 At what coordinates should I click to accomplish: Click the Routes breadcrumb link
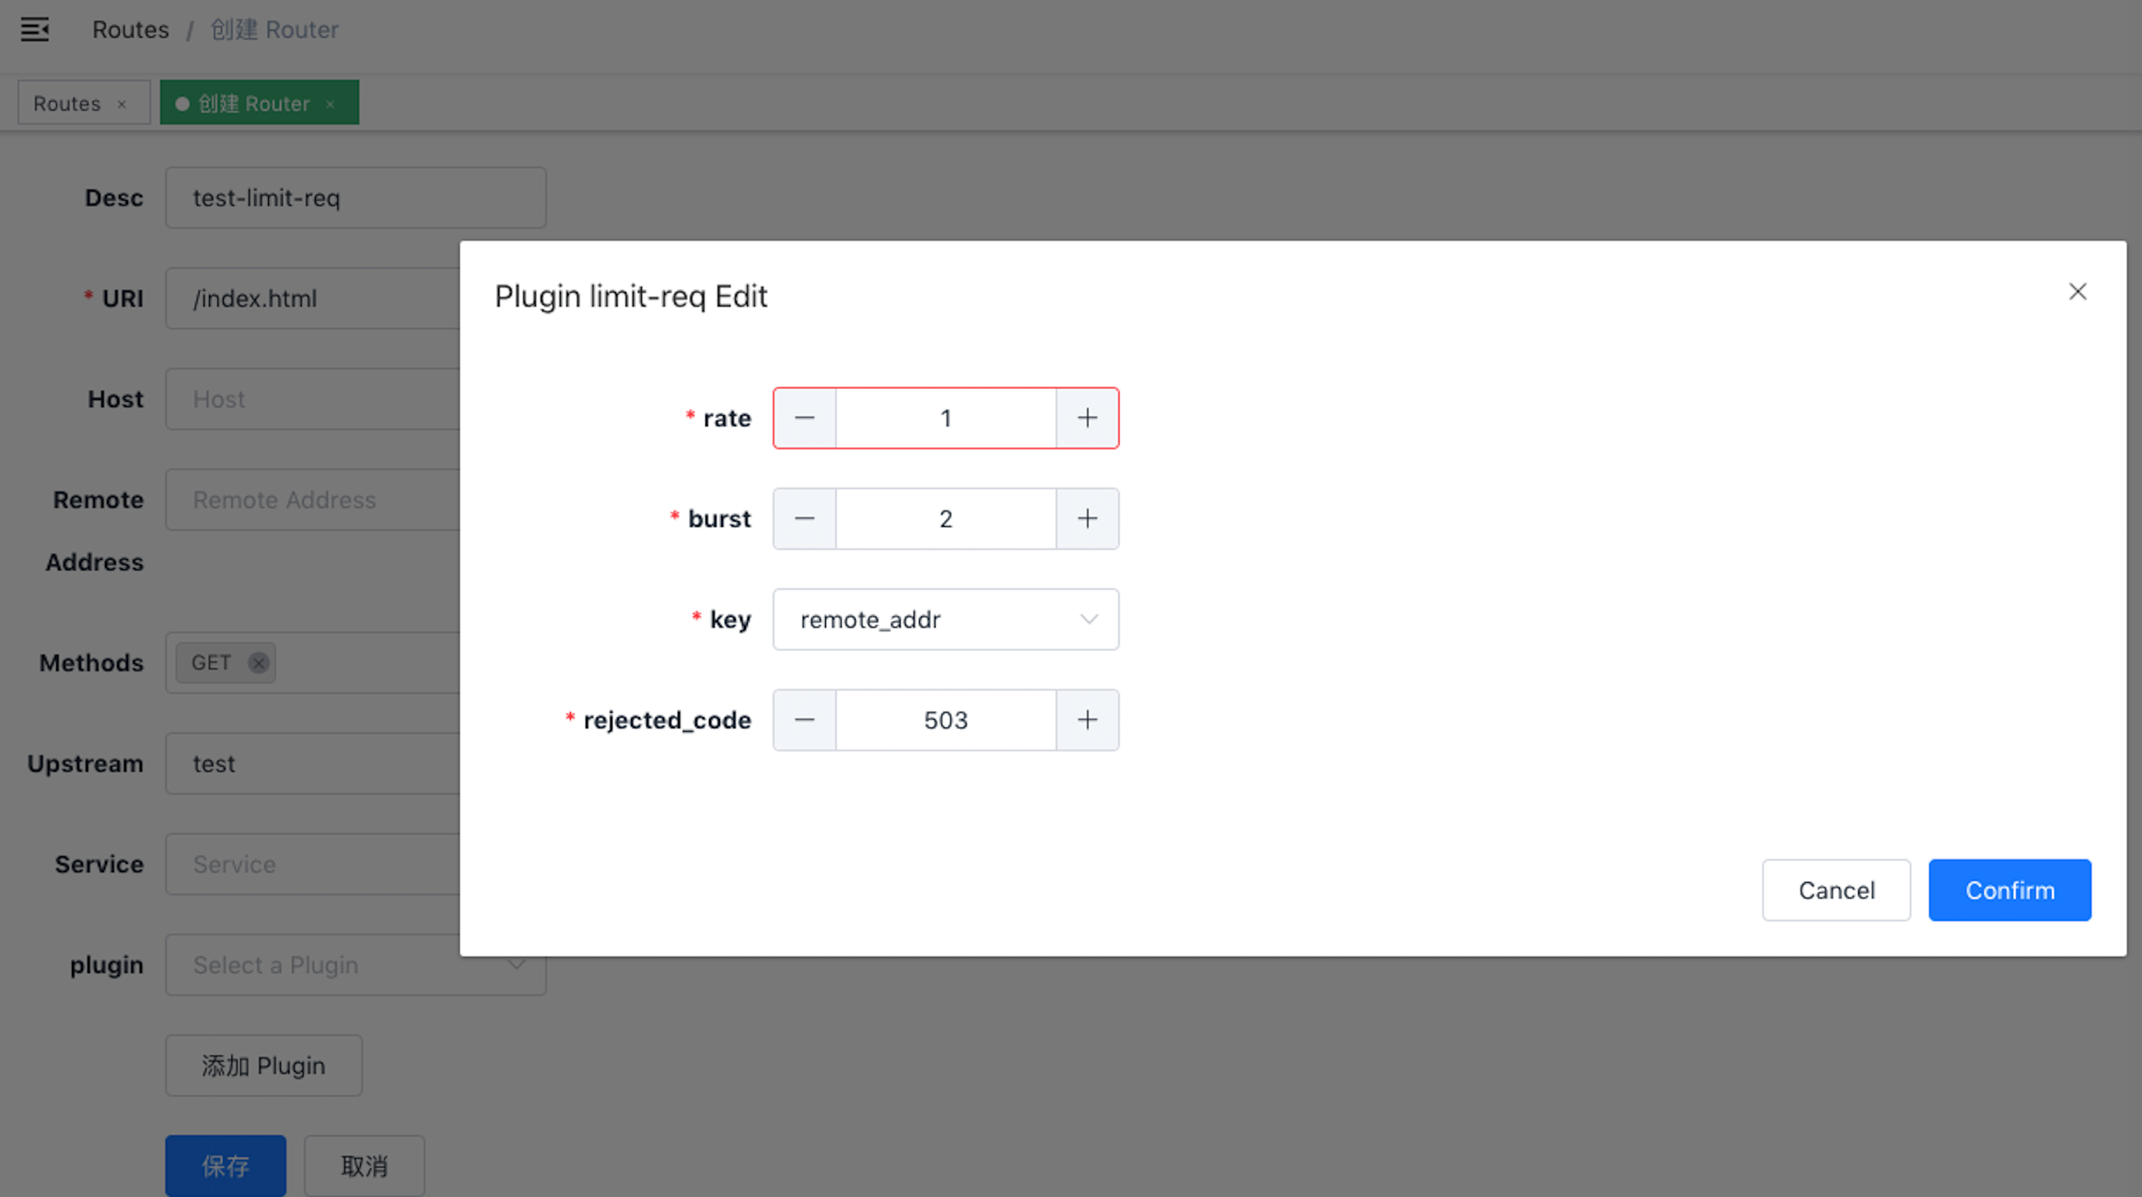(131, 29)
